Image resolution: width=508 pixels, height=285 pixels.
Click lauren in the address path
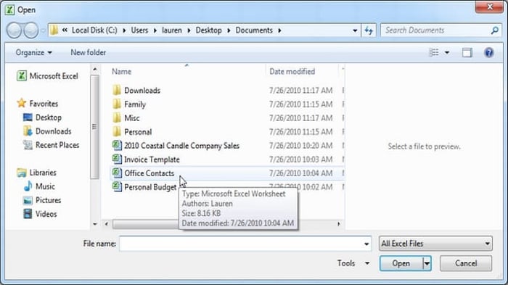(x=172, y=30)
